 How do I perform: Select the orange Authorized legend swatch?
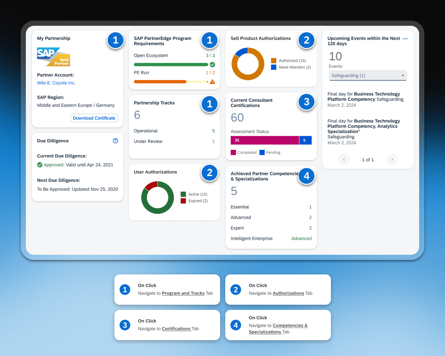[x=274, y=61]
